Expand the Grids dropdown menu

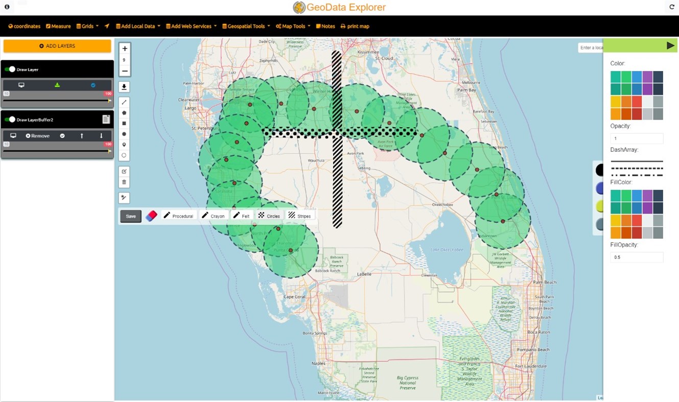[x=87, y=26]
